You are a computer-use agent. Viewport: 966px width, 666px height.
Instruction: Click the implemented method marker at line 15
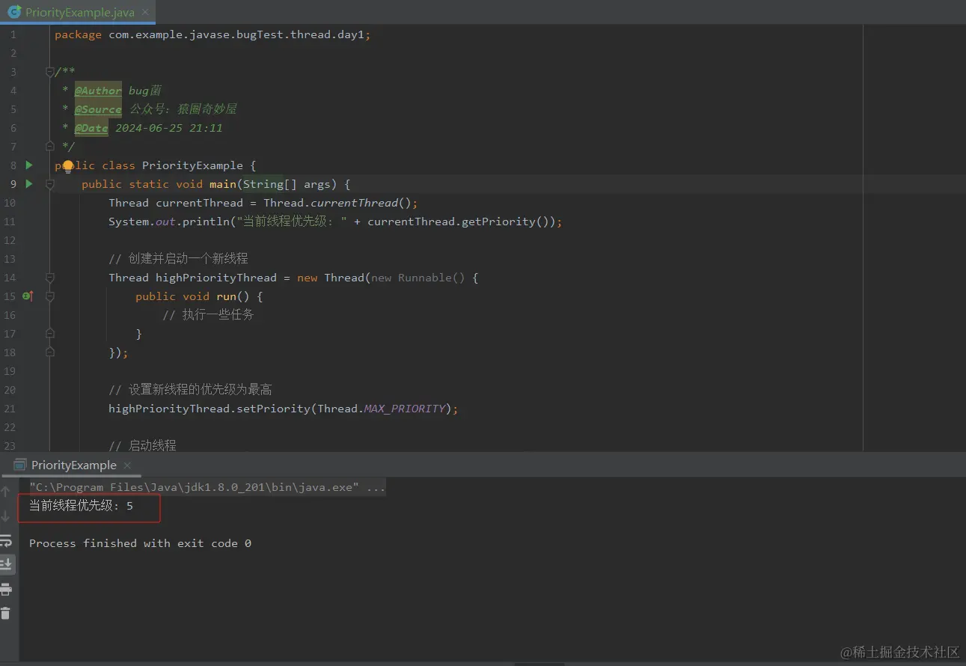coord(28,296)
